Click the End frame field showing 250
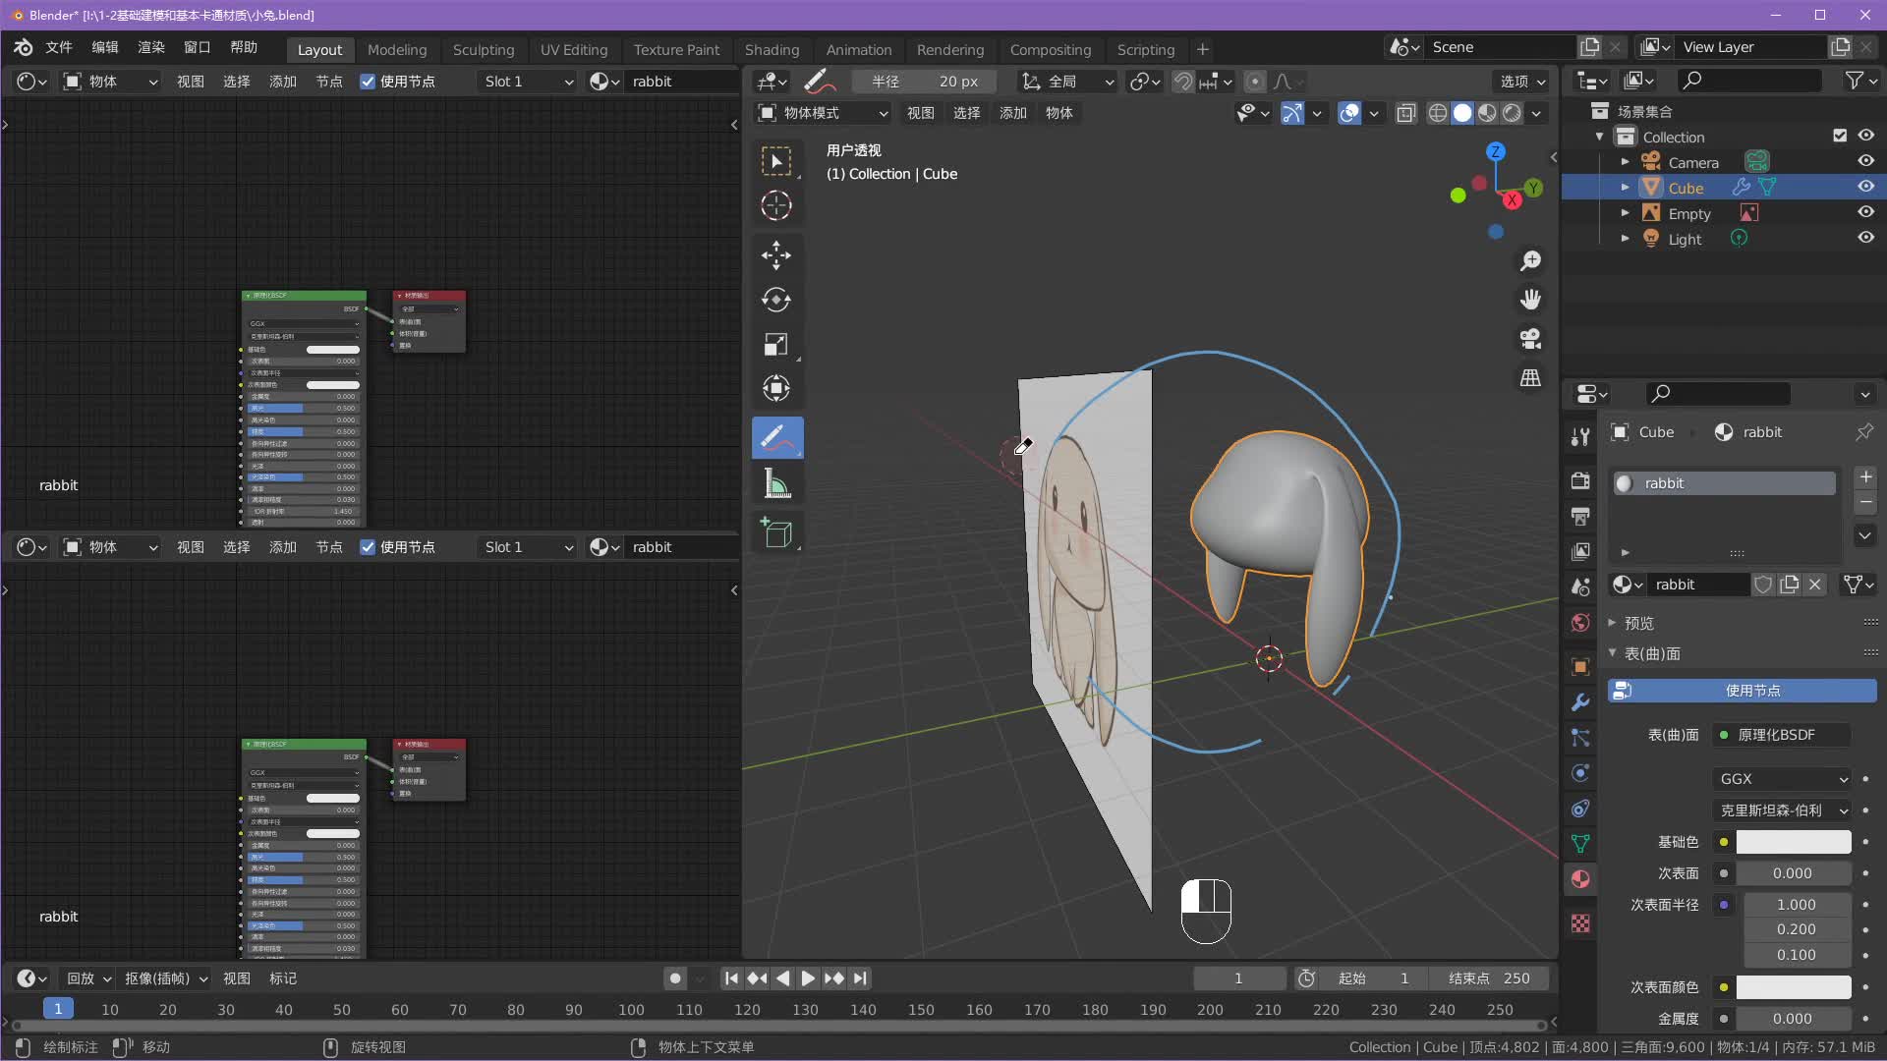 point(1489,978)
